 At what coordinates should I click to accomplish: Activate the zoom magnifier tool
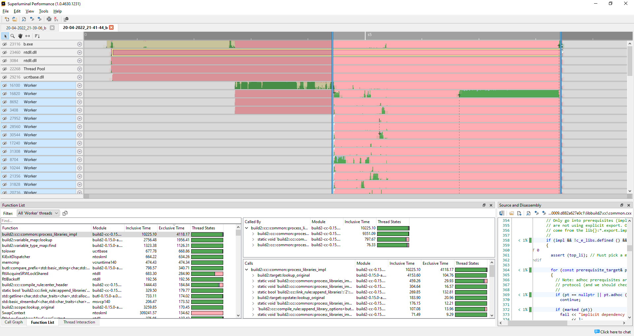point(13,36)
